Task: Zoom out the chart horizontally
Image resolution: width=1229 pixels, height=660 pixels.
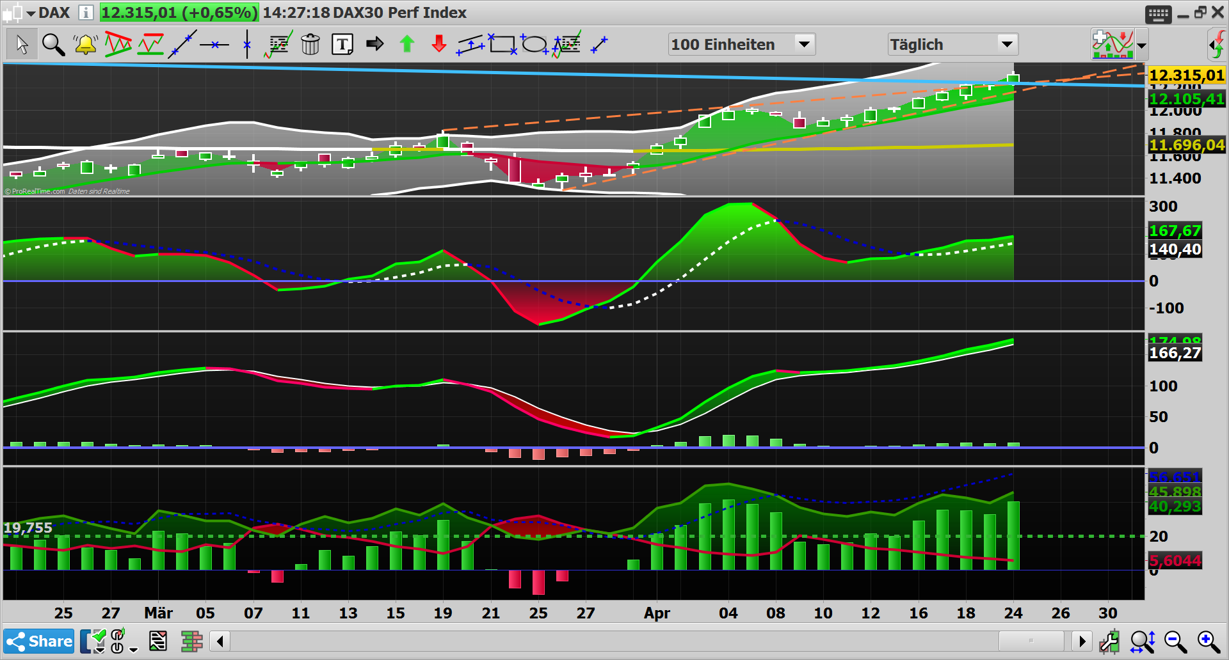Action: pos(1175,641)
